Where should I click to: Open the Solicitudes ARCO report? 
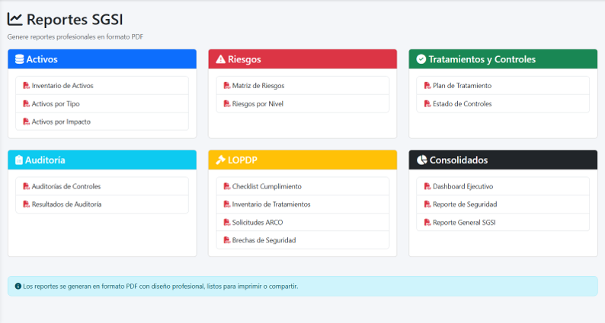302,222
